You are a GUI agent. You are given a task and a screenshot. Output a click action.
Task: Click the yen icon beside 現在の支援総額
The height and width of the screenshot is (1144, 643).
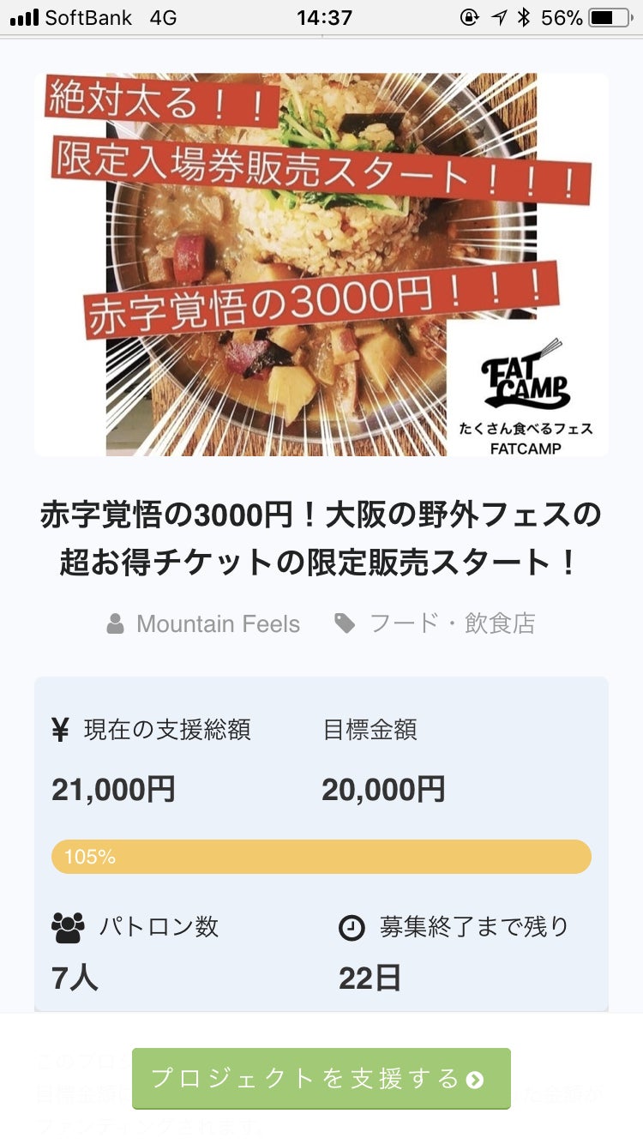click(60, 730)
